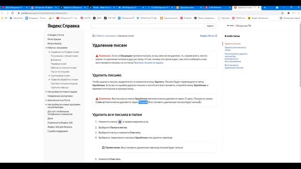The width and height of the screenshot is (301, 169).
Task: Open Дела sidebar item
Action: click(50, 118)
